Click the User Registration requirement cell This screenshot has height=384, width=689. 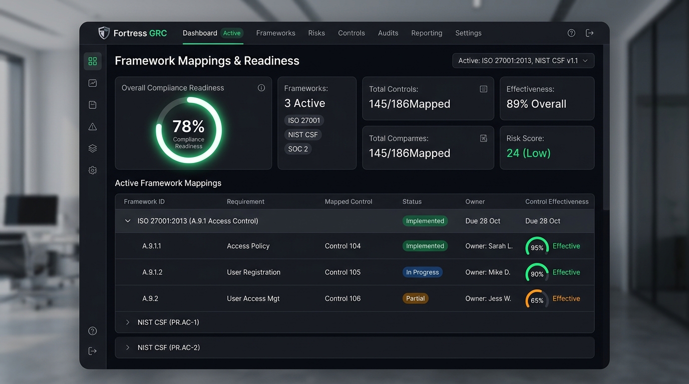point(253,272)
